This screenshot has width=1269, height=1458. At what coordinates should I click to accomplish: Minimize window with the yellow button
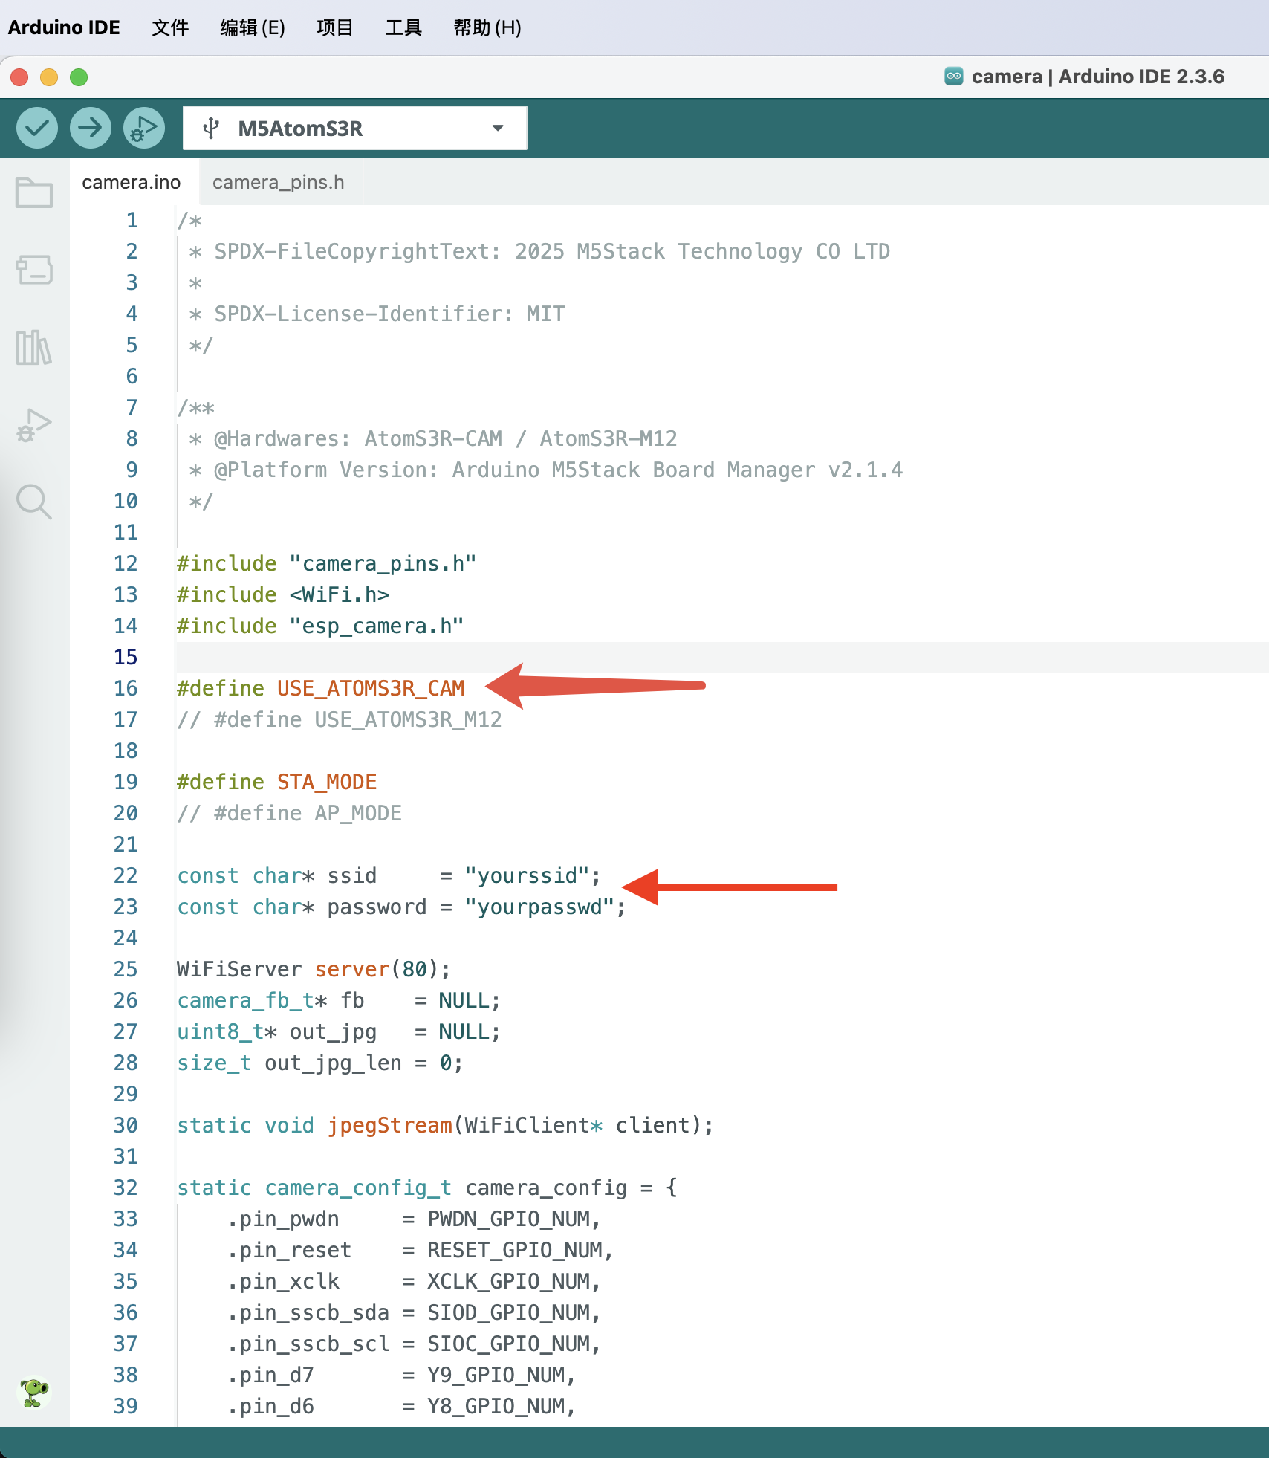(49, 77)
